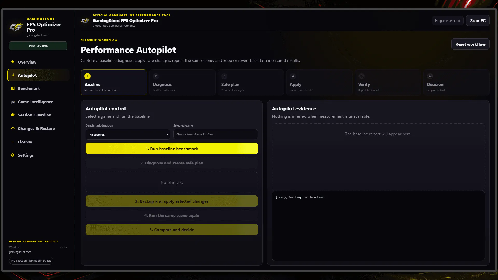Select the Safe plan workflow step
The height and width of the screenshot is (280, 498).
tap(251, 82)
